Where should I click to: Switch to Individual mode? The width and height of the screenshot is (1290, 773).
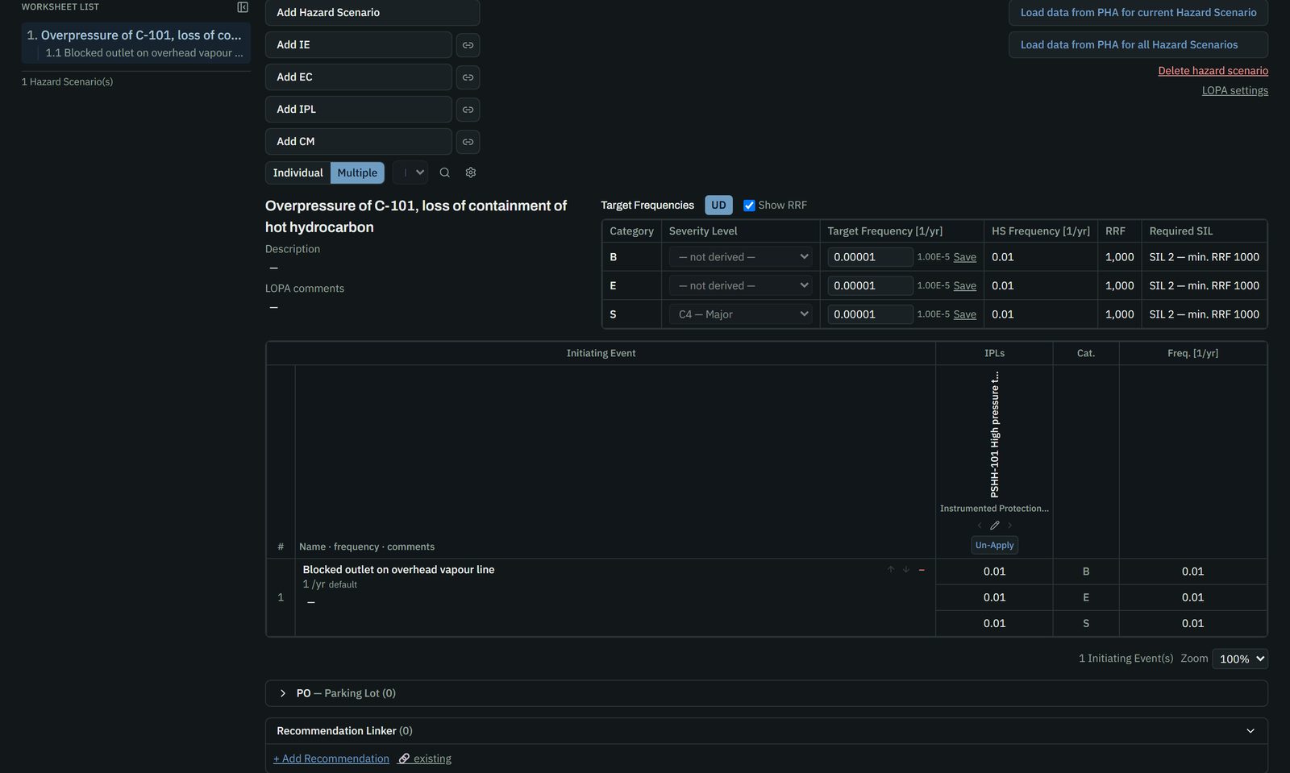click(298, 172)
